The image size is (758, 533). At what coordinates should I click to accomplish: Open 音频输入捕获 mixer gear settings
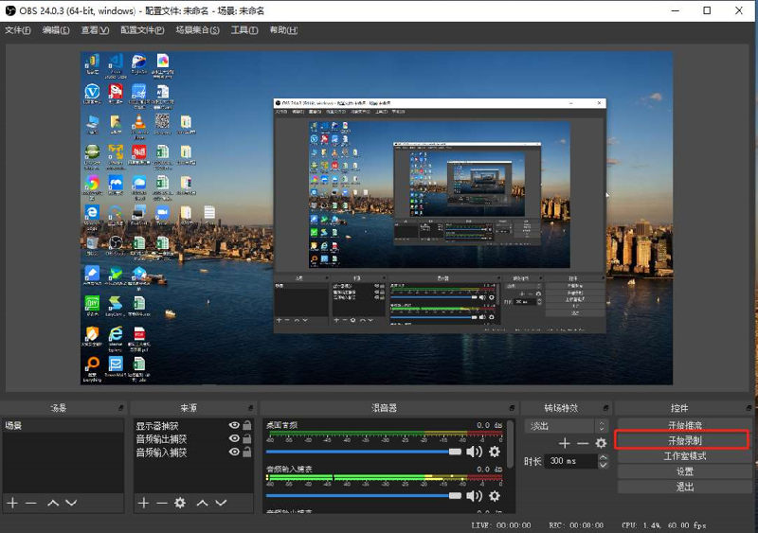pyautogui.click(x=494, y=495)
